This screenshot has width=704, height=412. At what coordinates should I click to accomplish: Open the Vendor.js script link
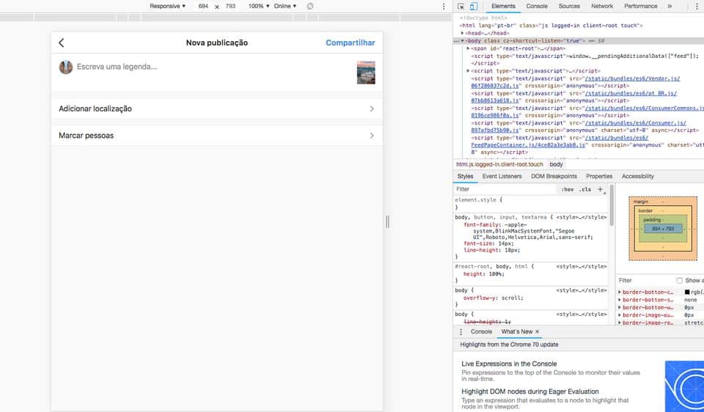point(633,78)
